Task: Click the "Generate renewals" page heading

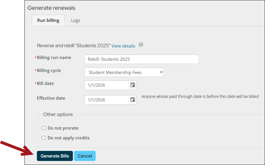Action: point(51,8)
